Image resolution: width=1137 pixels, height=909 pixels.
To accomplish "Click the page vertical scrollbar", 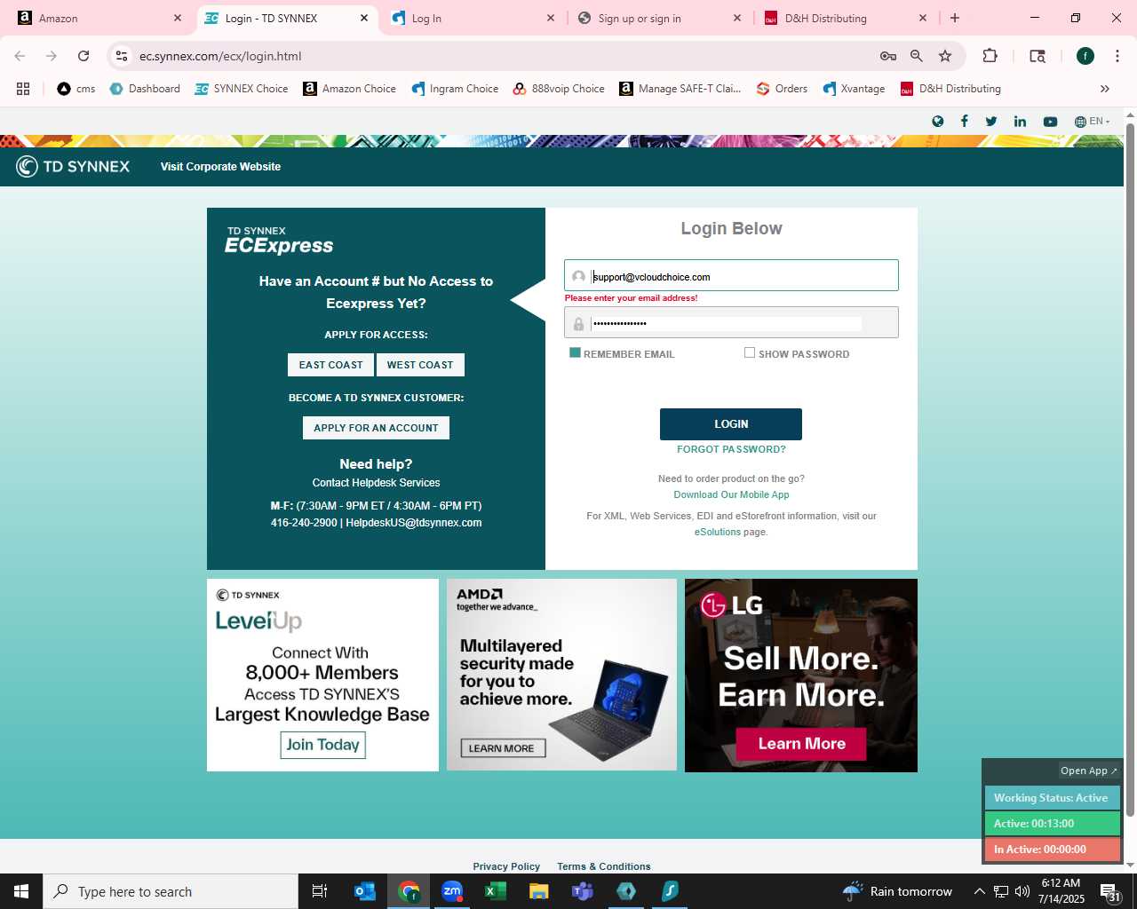I will coord(1130,470).
